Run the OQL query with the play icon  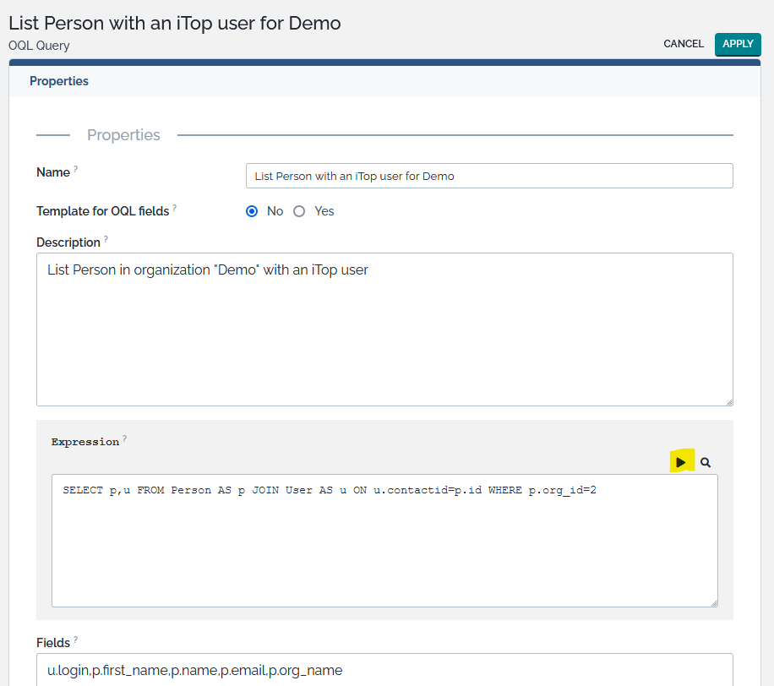[x=681, y=462]
